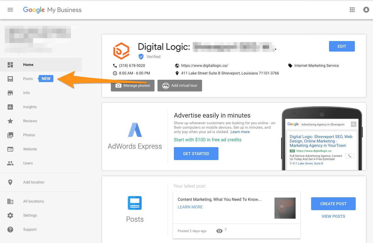The image size is (373, 243).
Task: Click the Info storefront icon
Action: tap(10, 93)
